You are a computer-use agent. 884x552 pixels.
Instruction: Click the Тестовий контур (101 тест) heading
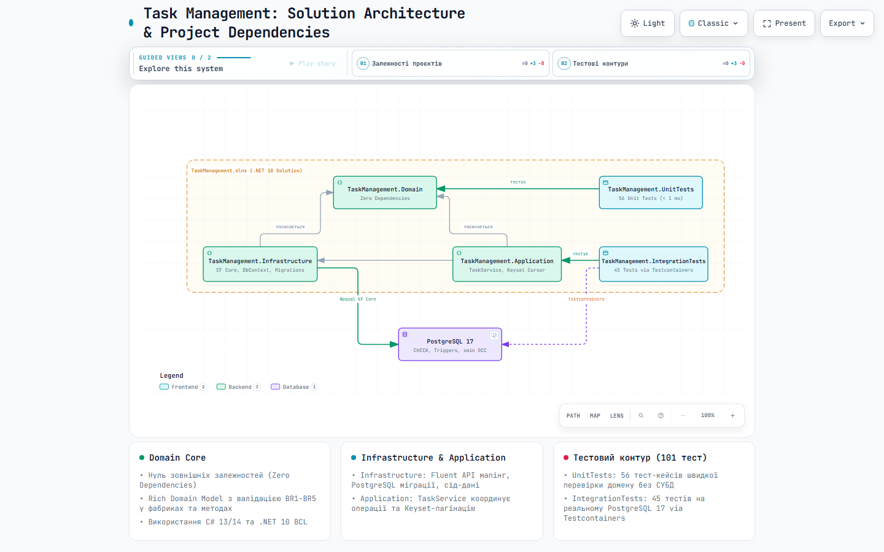640,458
